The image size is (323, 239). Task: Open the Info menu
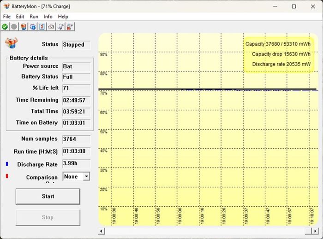point(48,17)
